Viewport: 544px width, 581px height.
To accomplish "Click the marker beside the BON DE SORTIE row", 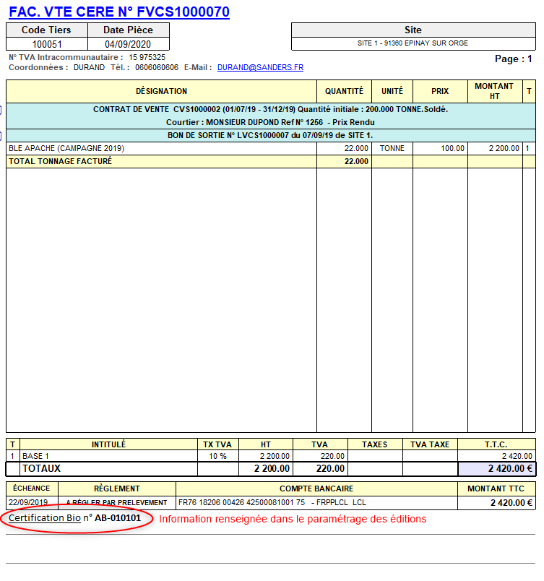I will pyautogui.click(x=1, y=136).
